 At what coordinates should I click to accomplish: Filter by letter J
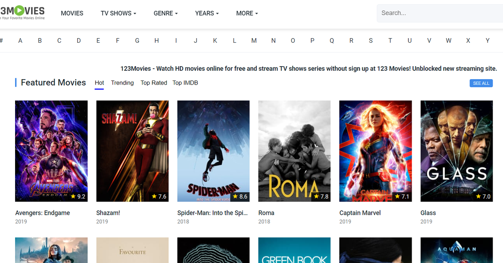[195, 41]
